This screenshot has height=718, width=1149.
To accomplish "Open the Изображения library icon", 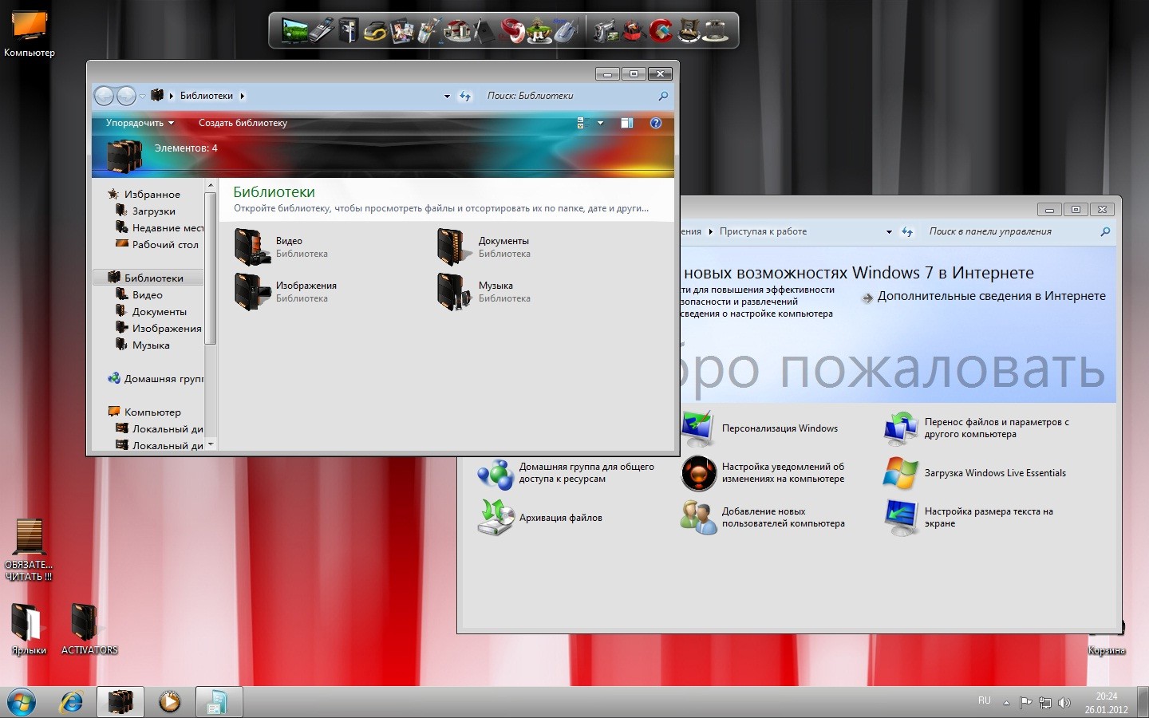I will coord(253,291).
